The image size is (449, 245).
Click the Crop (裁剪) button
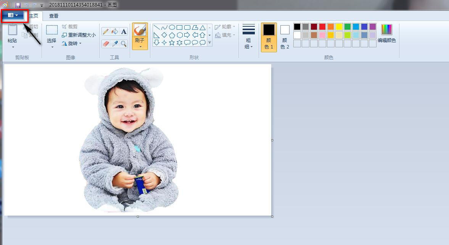click(x=69, y=27)
